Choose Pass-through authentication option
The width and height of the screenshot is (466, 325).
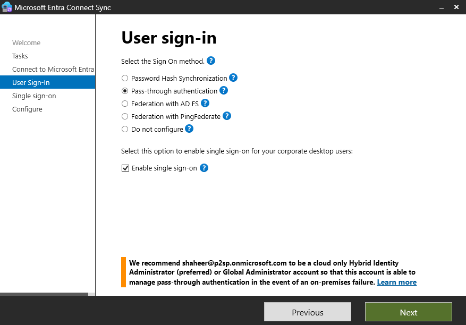pos(125,91)
